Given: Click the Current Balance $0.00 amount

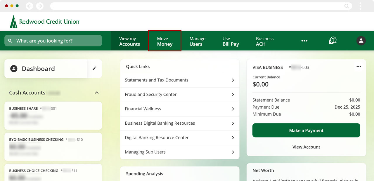Looking at the screenshot, I should 260,84.
